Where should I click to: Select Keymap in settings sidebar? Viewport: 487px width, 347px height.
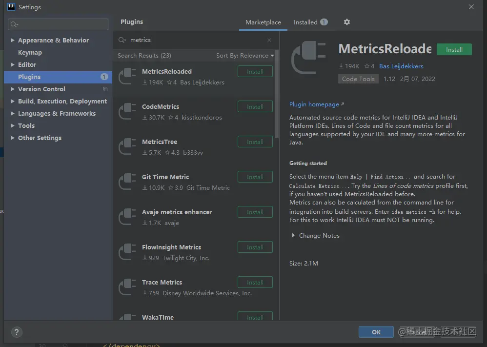coord(30,53)
